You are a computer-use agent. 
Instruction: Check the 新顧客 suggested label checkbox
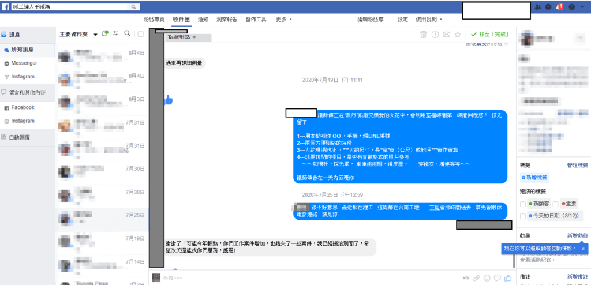pyautogui.click(x=523, y=204)
